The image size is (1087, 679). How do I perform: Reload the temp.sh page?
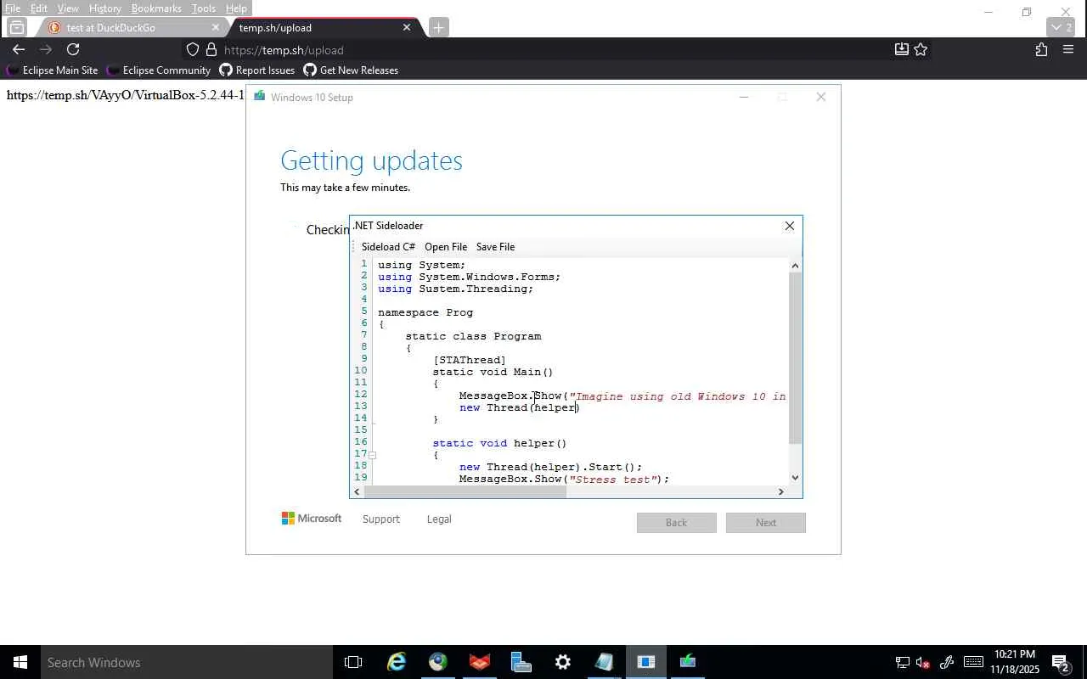[x=73, y=49]
